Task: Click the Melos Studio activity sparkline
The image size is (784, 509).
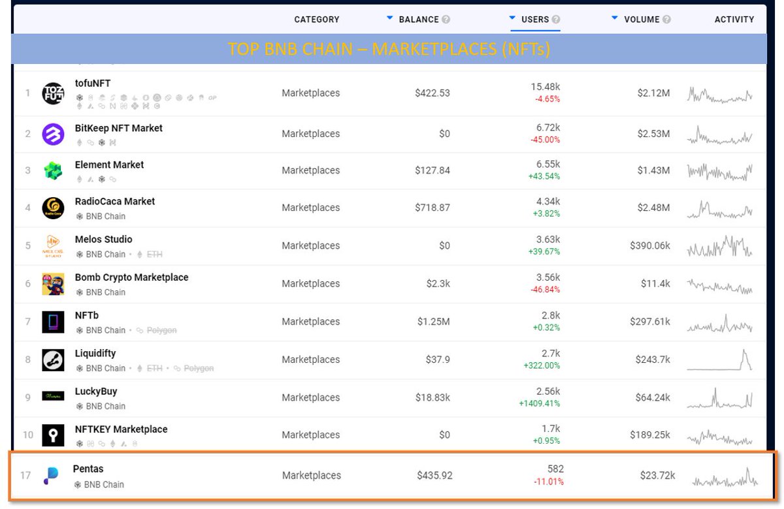Action: tap(720, 246)
